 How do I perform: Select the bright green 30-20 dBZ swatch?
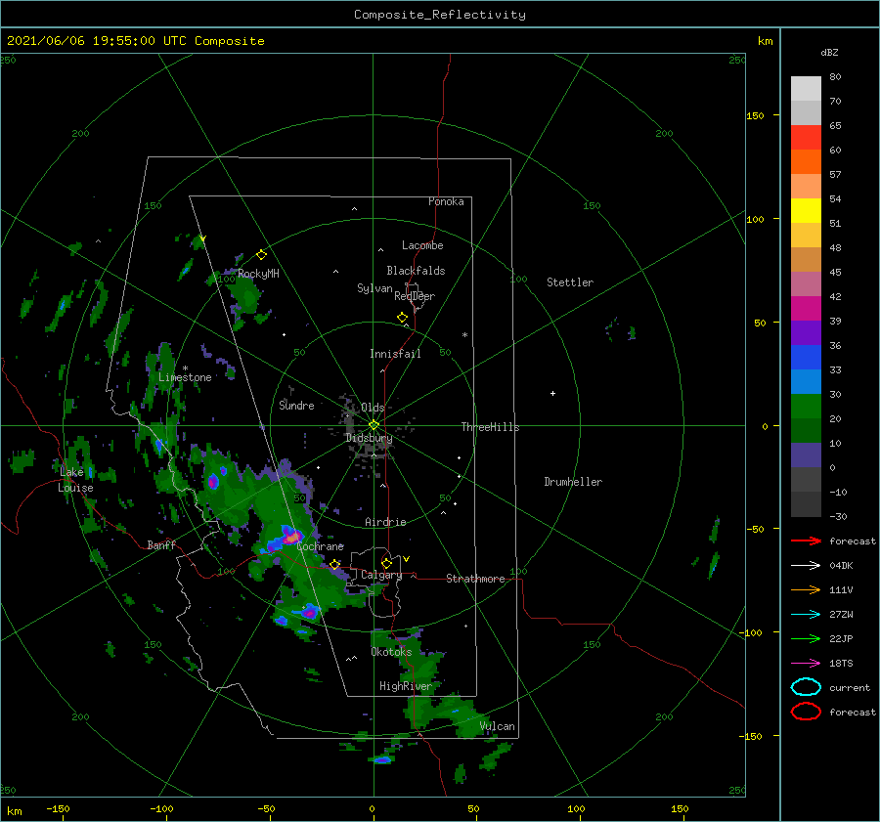point(806,406)
